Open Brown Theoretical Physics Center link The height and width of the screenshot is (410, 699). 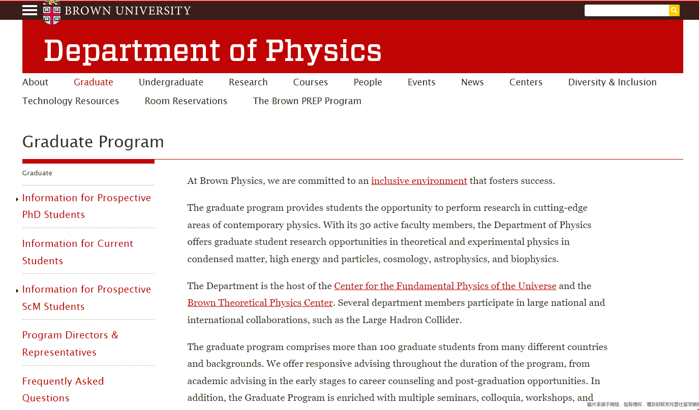point(260,303)
